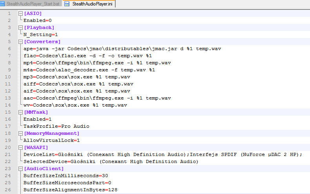310x194 pixels.
Task: Collapse the [MMTask] section fold marker
Action: tap(20, 112)
